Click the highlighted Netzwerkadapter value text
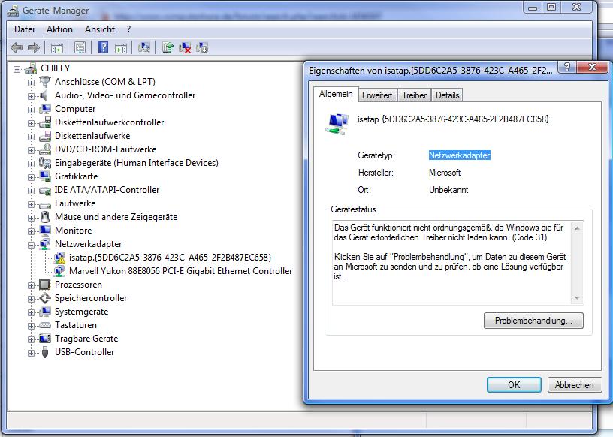613x437 pixels. [459, 155]
